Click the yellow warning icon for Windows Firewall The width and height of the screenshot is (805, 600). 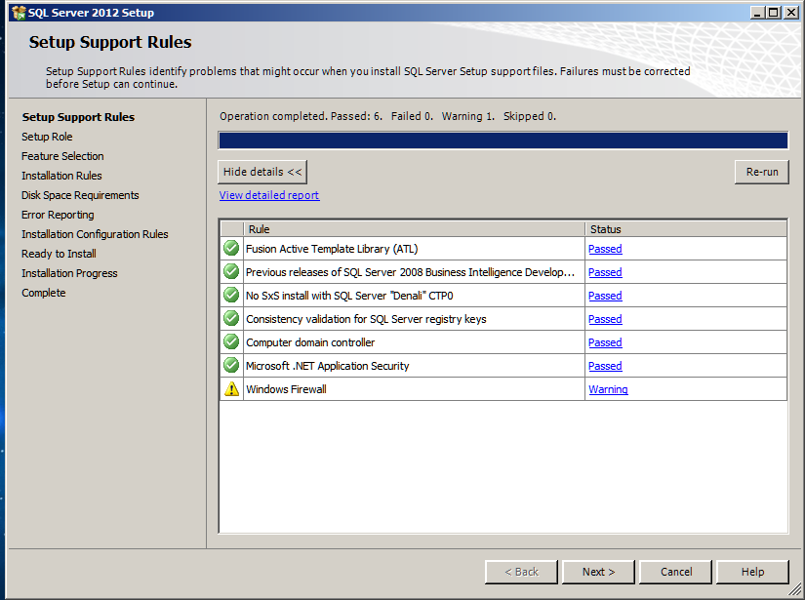(231, 389)
